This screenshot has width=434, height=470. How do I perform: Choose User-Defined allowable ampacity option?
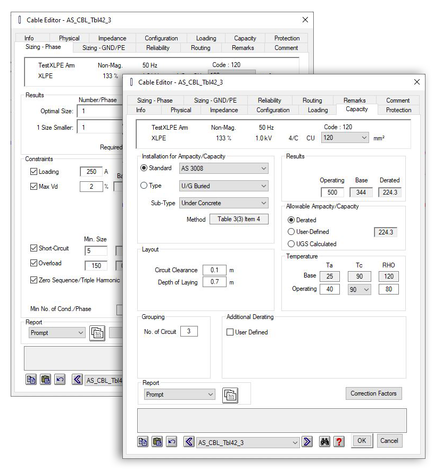click(x=291, y=232)
